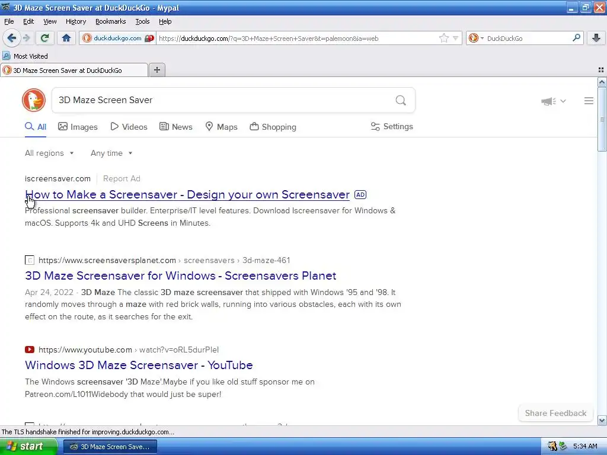This screenshot has width=607, height=455.
Task: Open How to Make a Screensaver ad link
Action: click(187, 194)
